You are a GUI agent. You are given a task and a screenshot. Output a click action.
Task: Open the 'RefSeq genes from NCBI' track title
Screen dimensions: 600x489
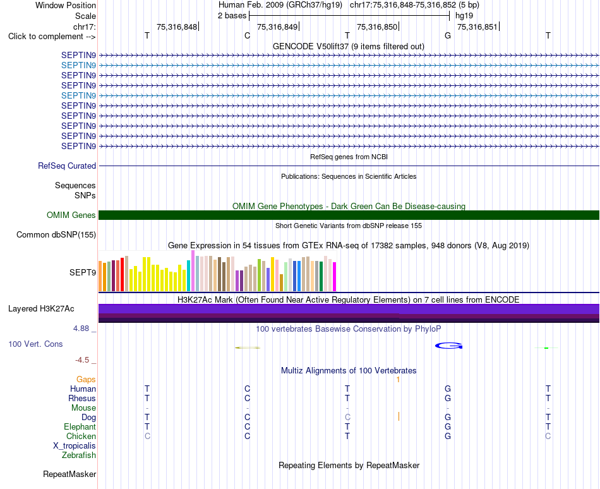[x=349, y=157]
